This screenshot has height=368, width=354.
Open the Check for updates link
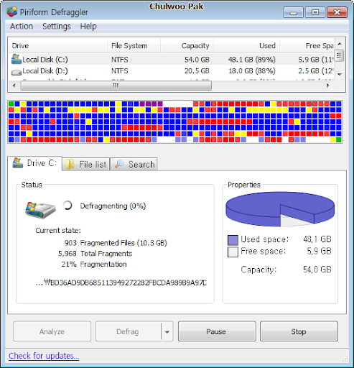pos(44,356)
